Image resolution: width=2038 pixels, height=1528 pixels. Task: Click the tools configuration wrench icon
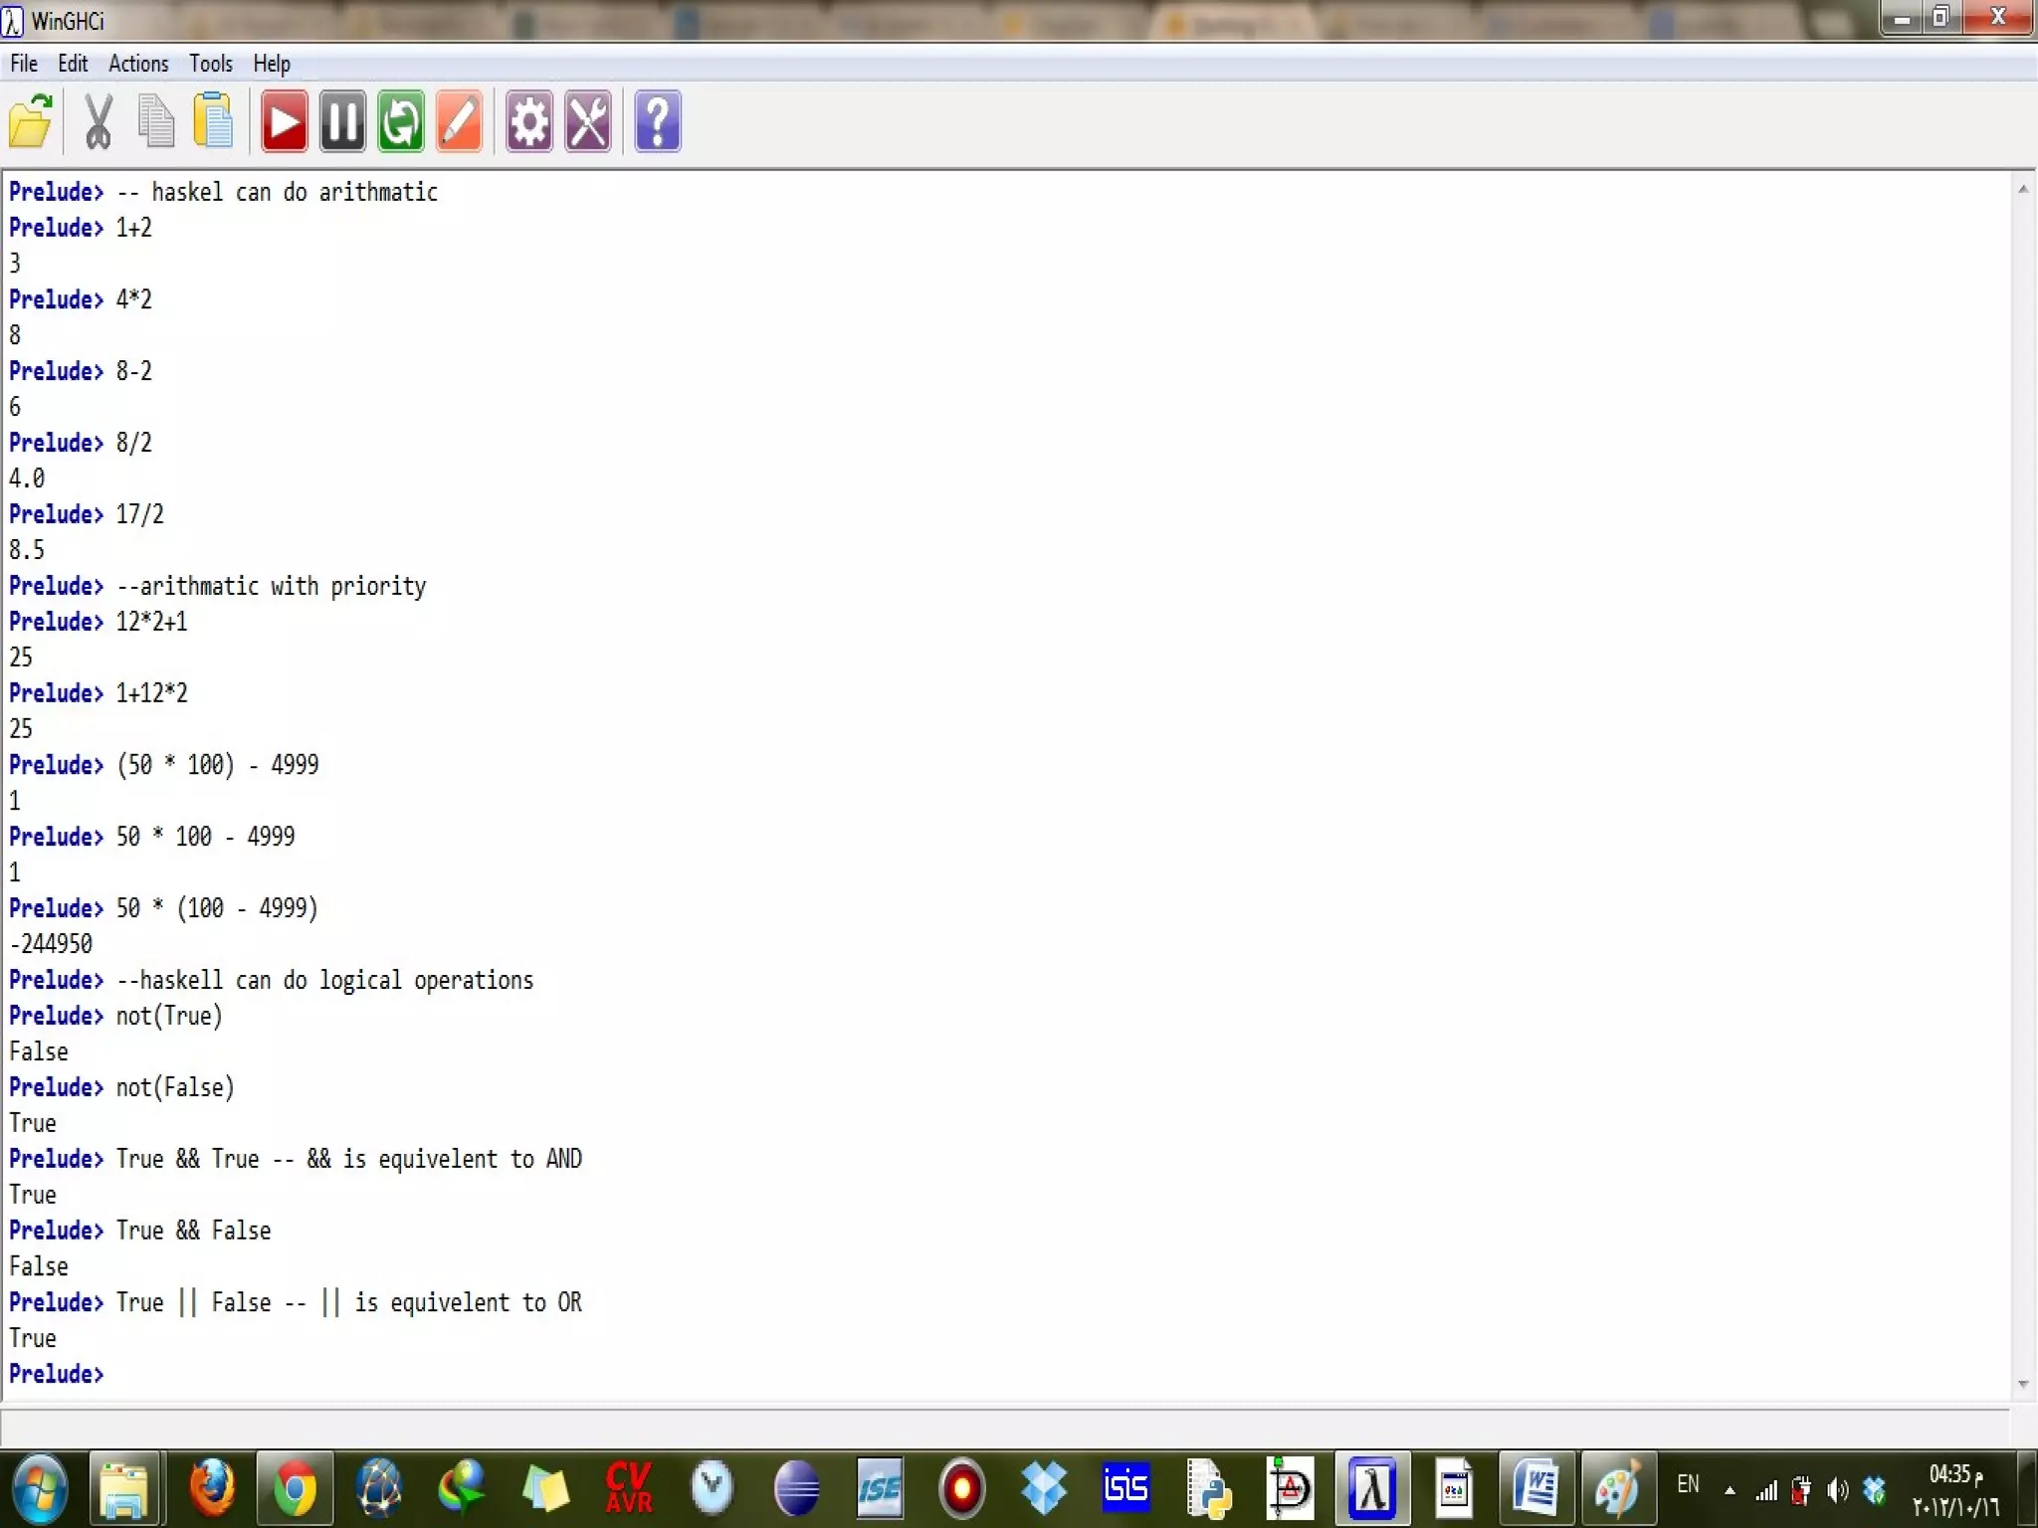588,121
